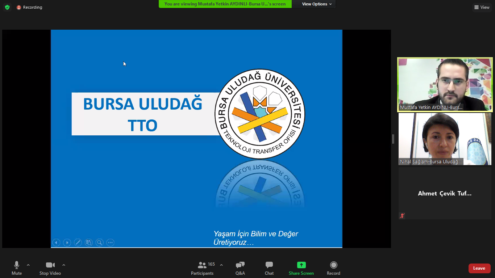Click the zoom magnifier icon on slide

[x=100, y=243]
